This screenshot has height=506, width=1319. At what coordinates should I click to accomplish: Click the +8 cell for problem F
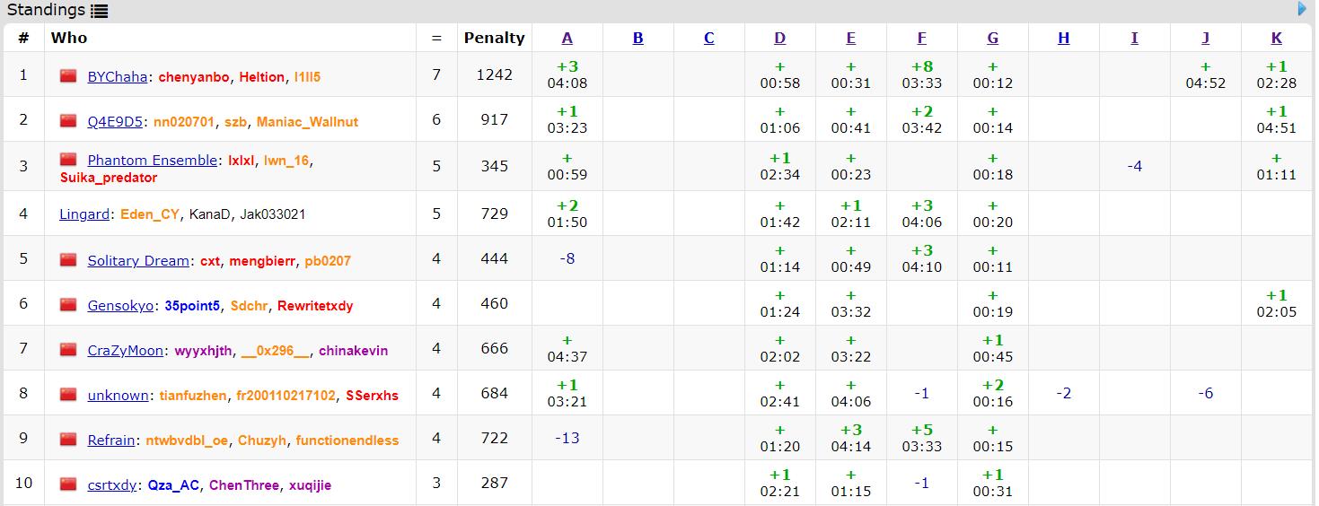[921, 66]
